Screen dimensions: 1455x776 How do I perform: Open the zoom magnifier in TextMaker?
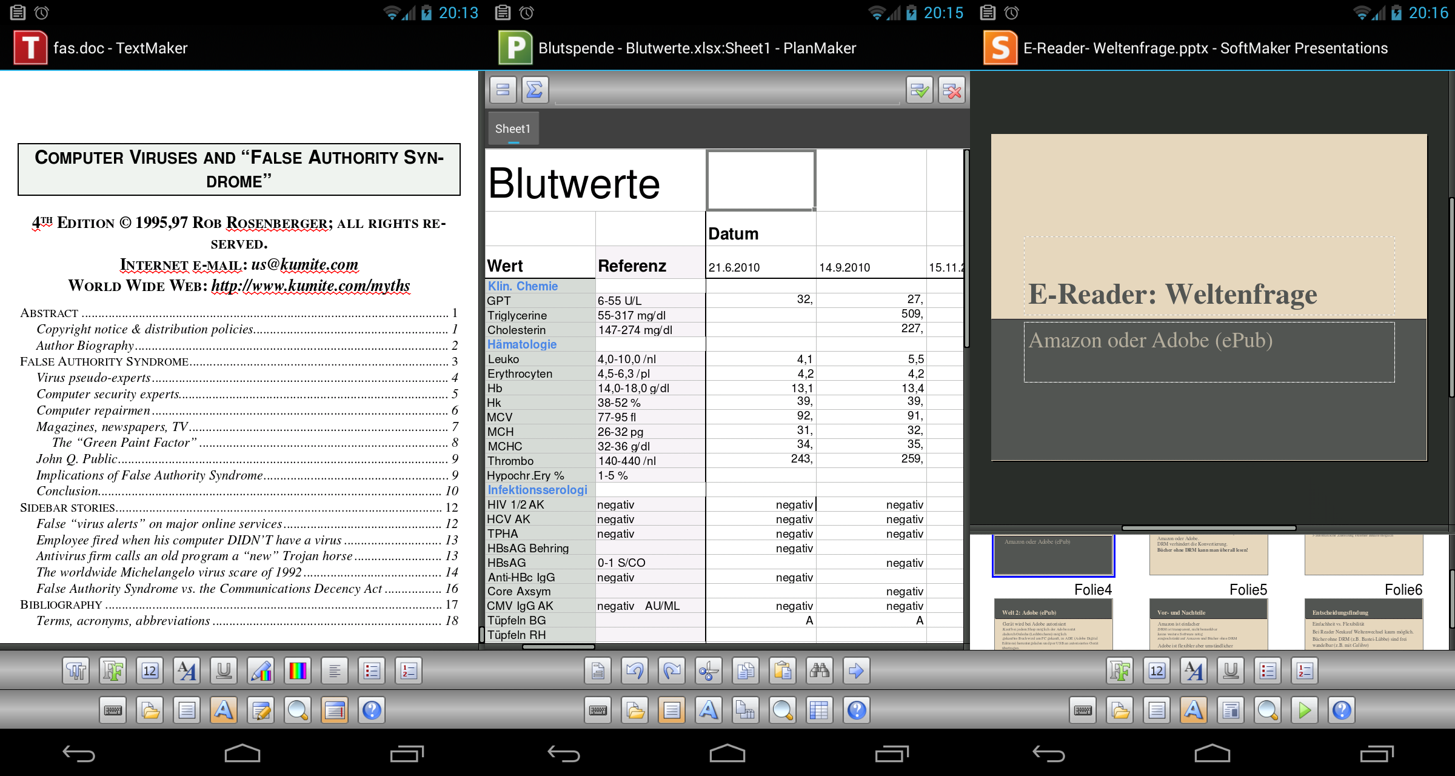pyautogui.click(x=298, y=710)
